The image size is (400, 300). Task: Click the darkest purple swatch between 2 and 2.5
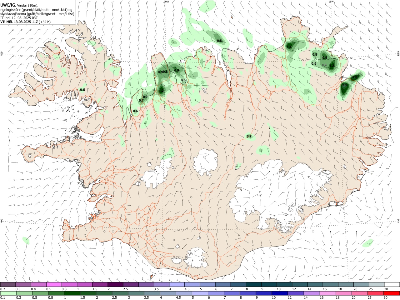(115, 284)
